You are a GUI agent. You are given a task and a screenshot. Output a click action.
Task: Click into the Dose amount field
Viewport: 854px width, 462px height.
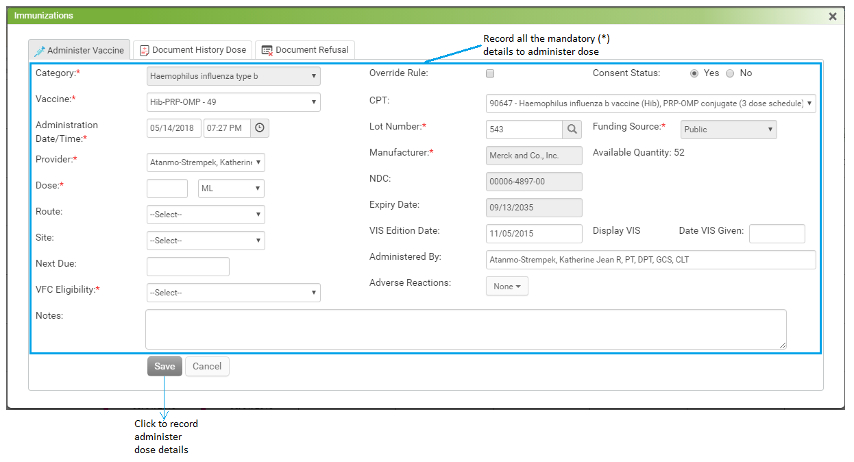click(x=167, y=189)
